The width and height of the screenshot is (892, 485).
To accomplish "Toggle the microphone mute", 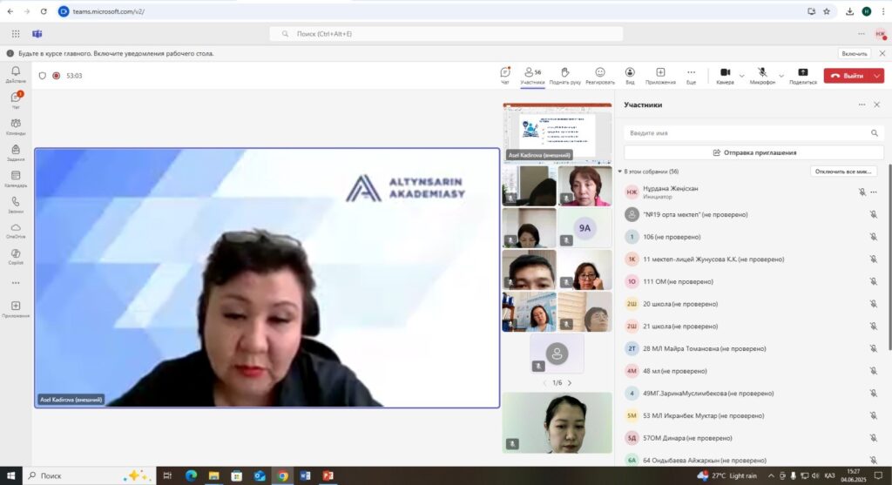I will click(762, 76).
